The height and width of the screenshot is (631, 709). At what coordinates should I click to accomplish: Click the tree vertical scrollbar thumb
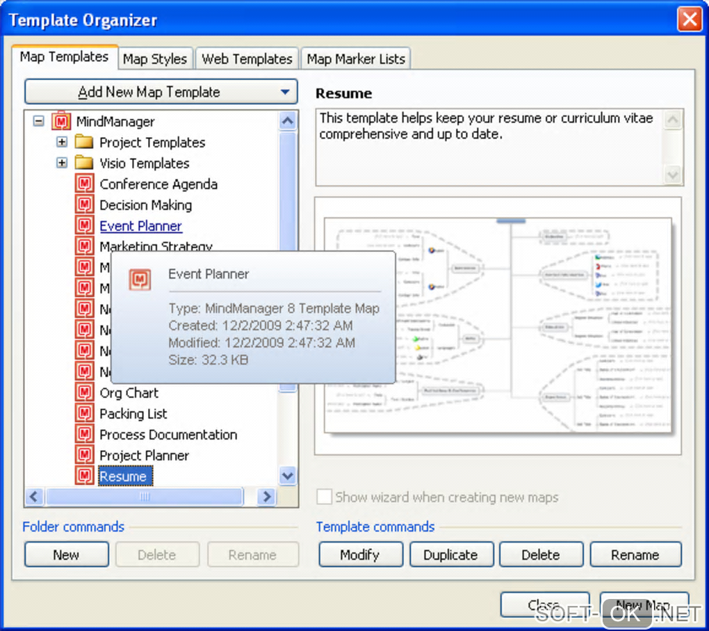point(288,190)
